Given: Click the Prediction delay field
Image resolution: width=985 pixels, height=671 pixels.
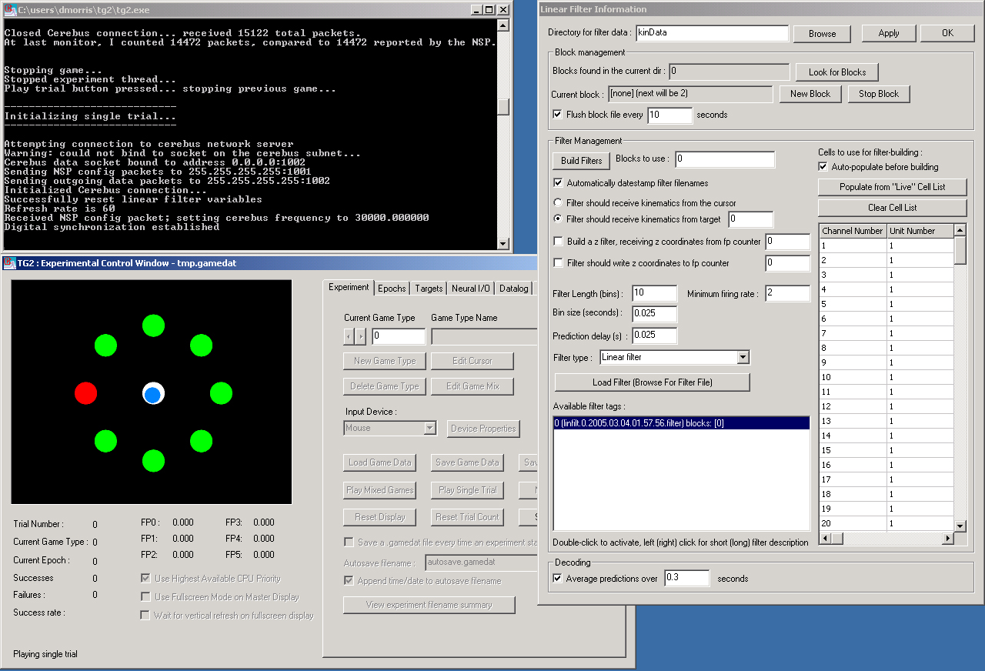Looking at the screenshot, I should pos(654,335).
